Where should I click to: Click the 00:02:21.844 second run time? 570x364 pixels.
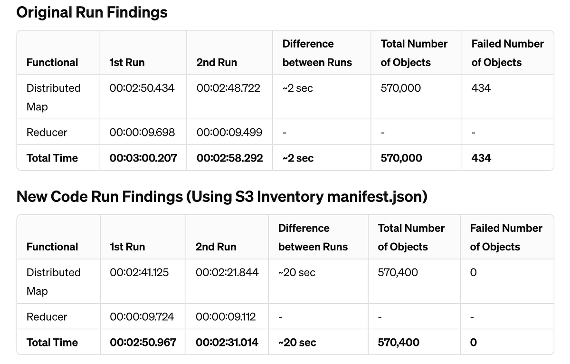coord(226,272)
